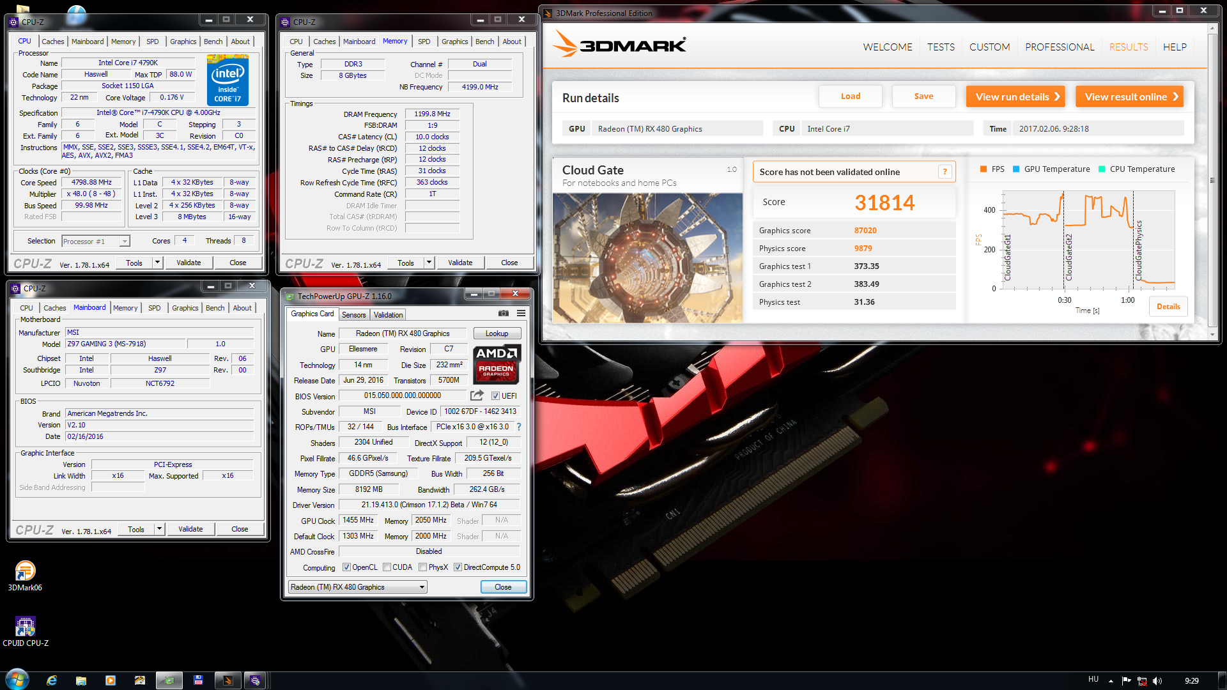Viewport: 1227px width, 690px height.
Task: Click the Lookup button in GPU-Z
Action: pos(497,333)
